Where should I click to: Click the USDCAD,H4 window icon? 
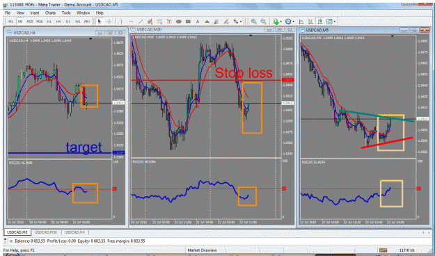pos(10,33)
